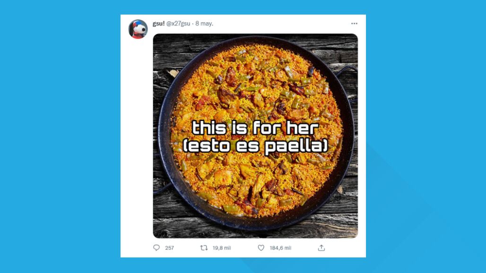The image size is (486, 273).
Task: Open the three-dot more options menu
Action: 354,24
